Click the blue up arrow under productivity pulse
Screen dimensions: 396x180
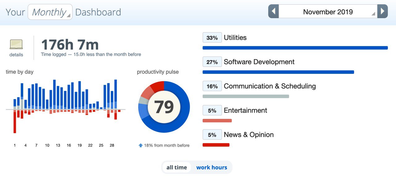click(140, 145)
